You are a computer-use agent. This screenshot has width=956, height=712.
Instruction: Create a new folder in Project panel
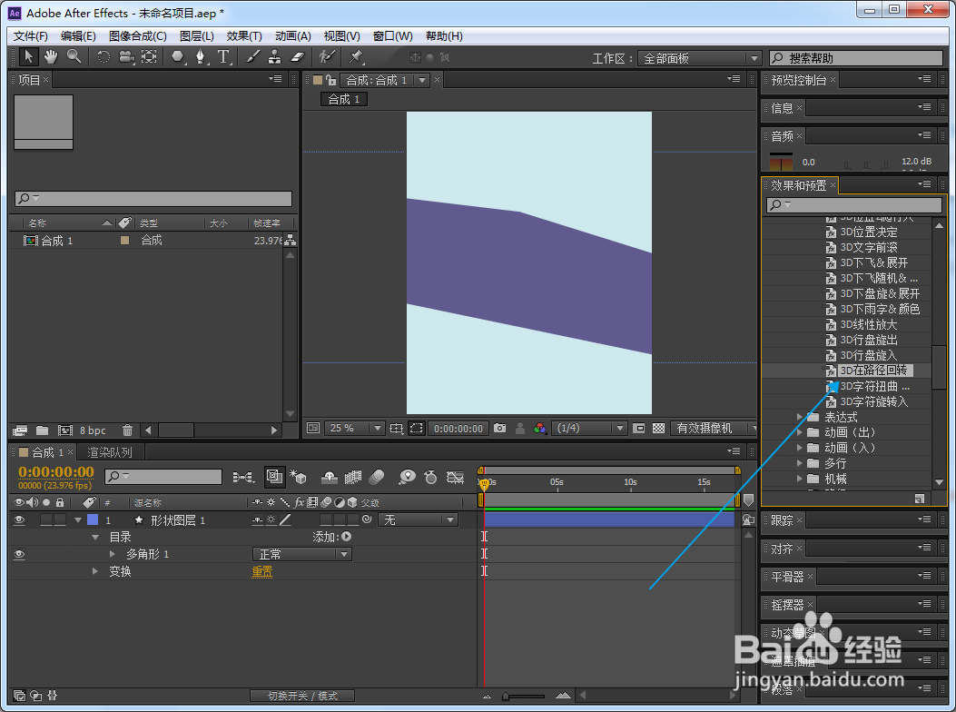tap(42, 430)
